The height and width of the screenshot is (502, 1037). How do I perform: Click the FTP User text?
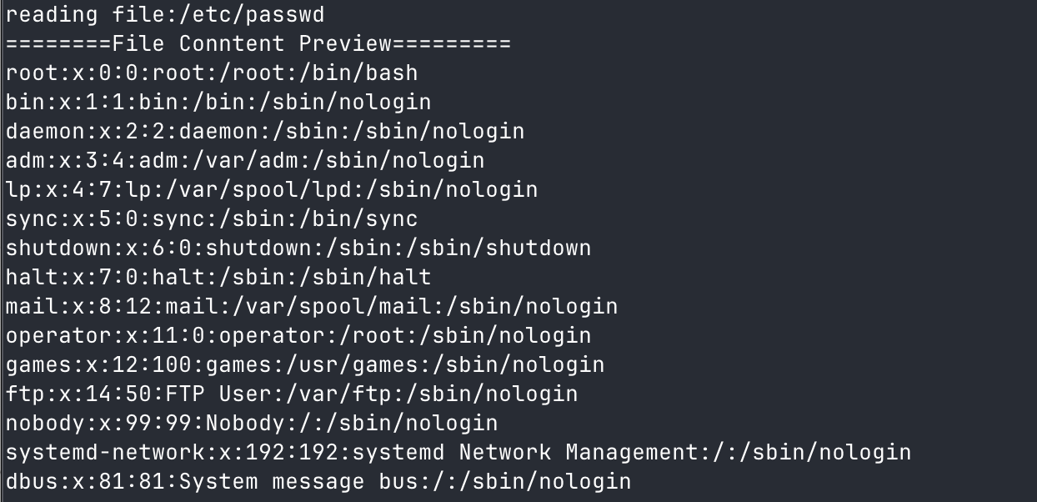click(218, 394)
